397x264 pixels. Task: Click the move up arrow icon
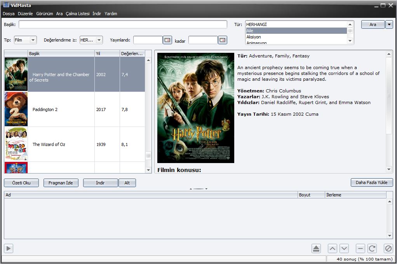tap(333, 248)
